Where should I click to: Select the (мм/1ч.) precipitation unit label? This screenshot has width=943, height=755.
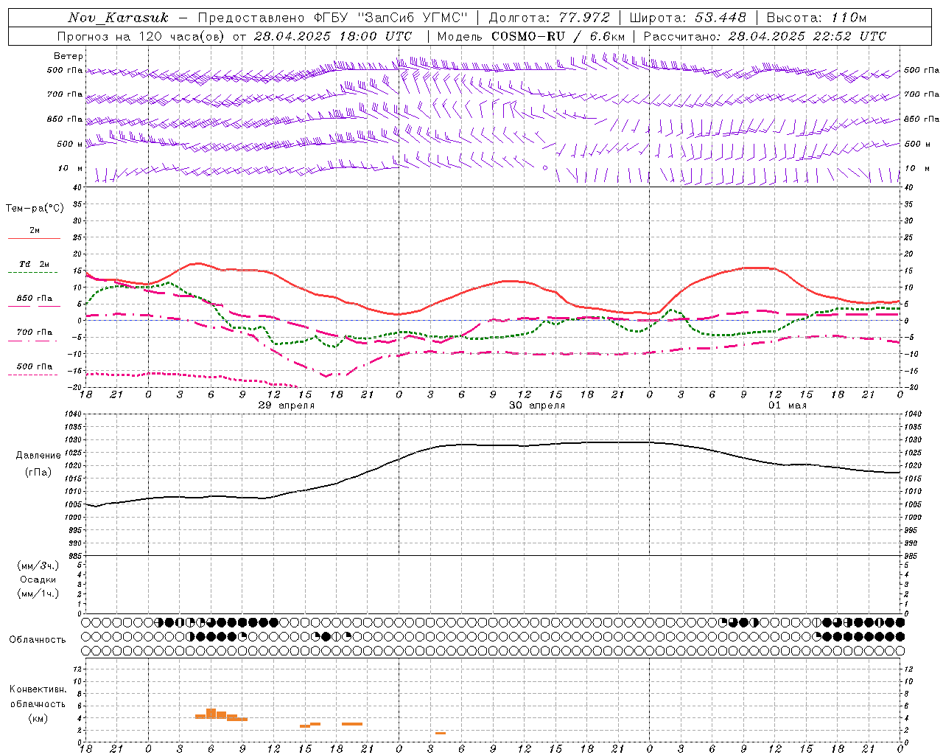click(x=38, y=594)
